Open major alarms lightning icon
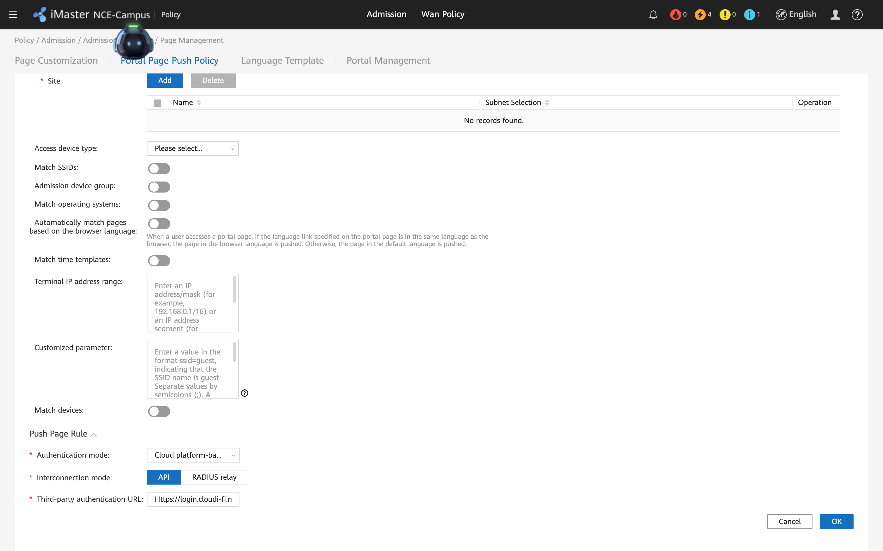Viewport: 883px width, 551px height. tap(700, 15)
